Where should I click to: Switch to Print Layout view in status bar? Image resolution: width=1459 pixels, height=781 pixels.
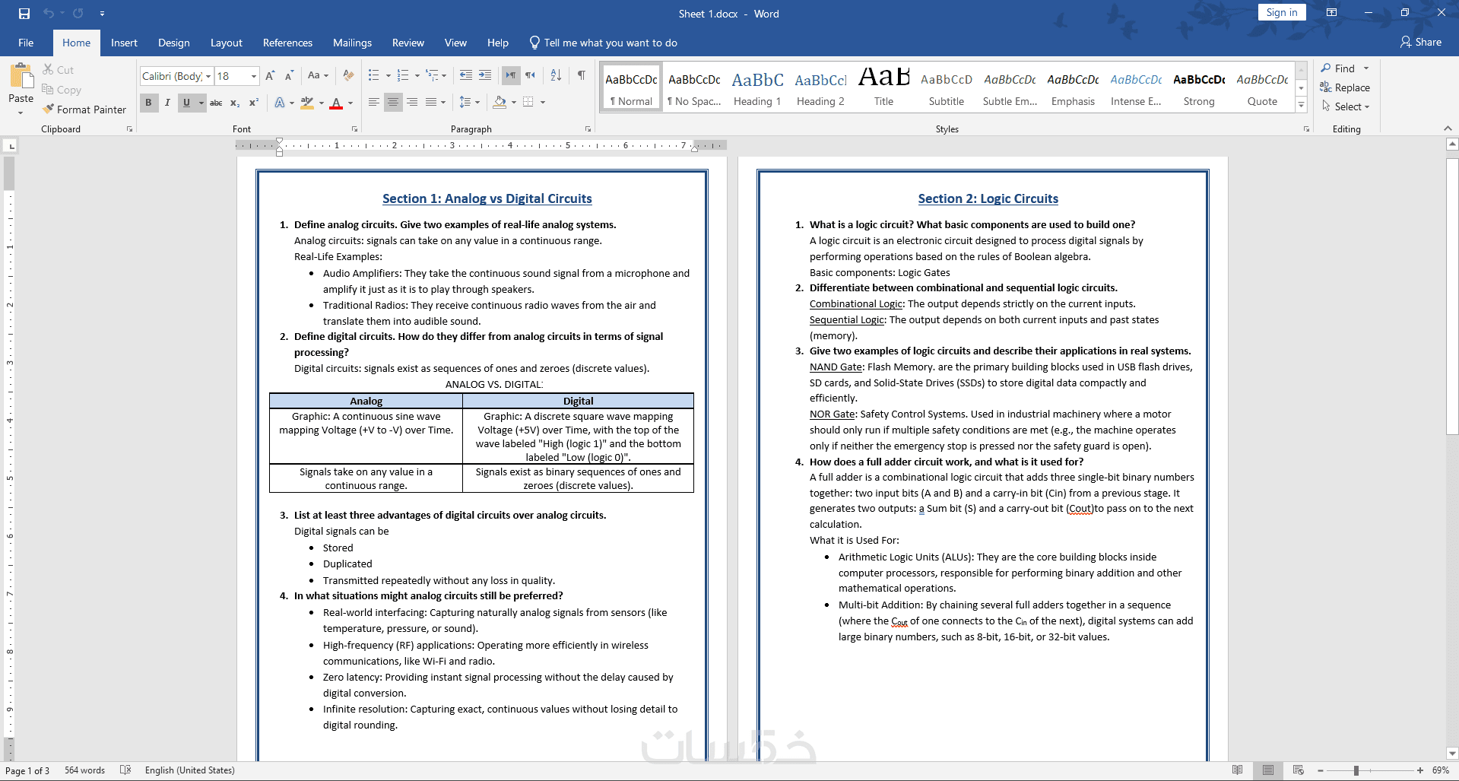1268,770
